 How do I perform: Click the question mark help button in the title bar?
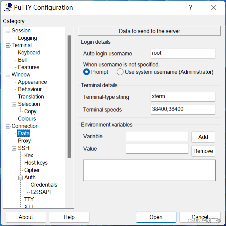190,8
